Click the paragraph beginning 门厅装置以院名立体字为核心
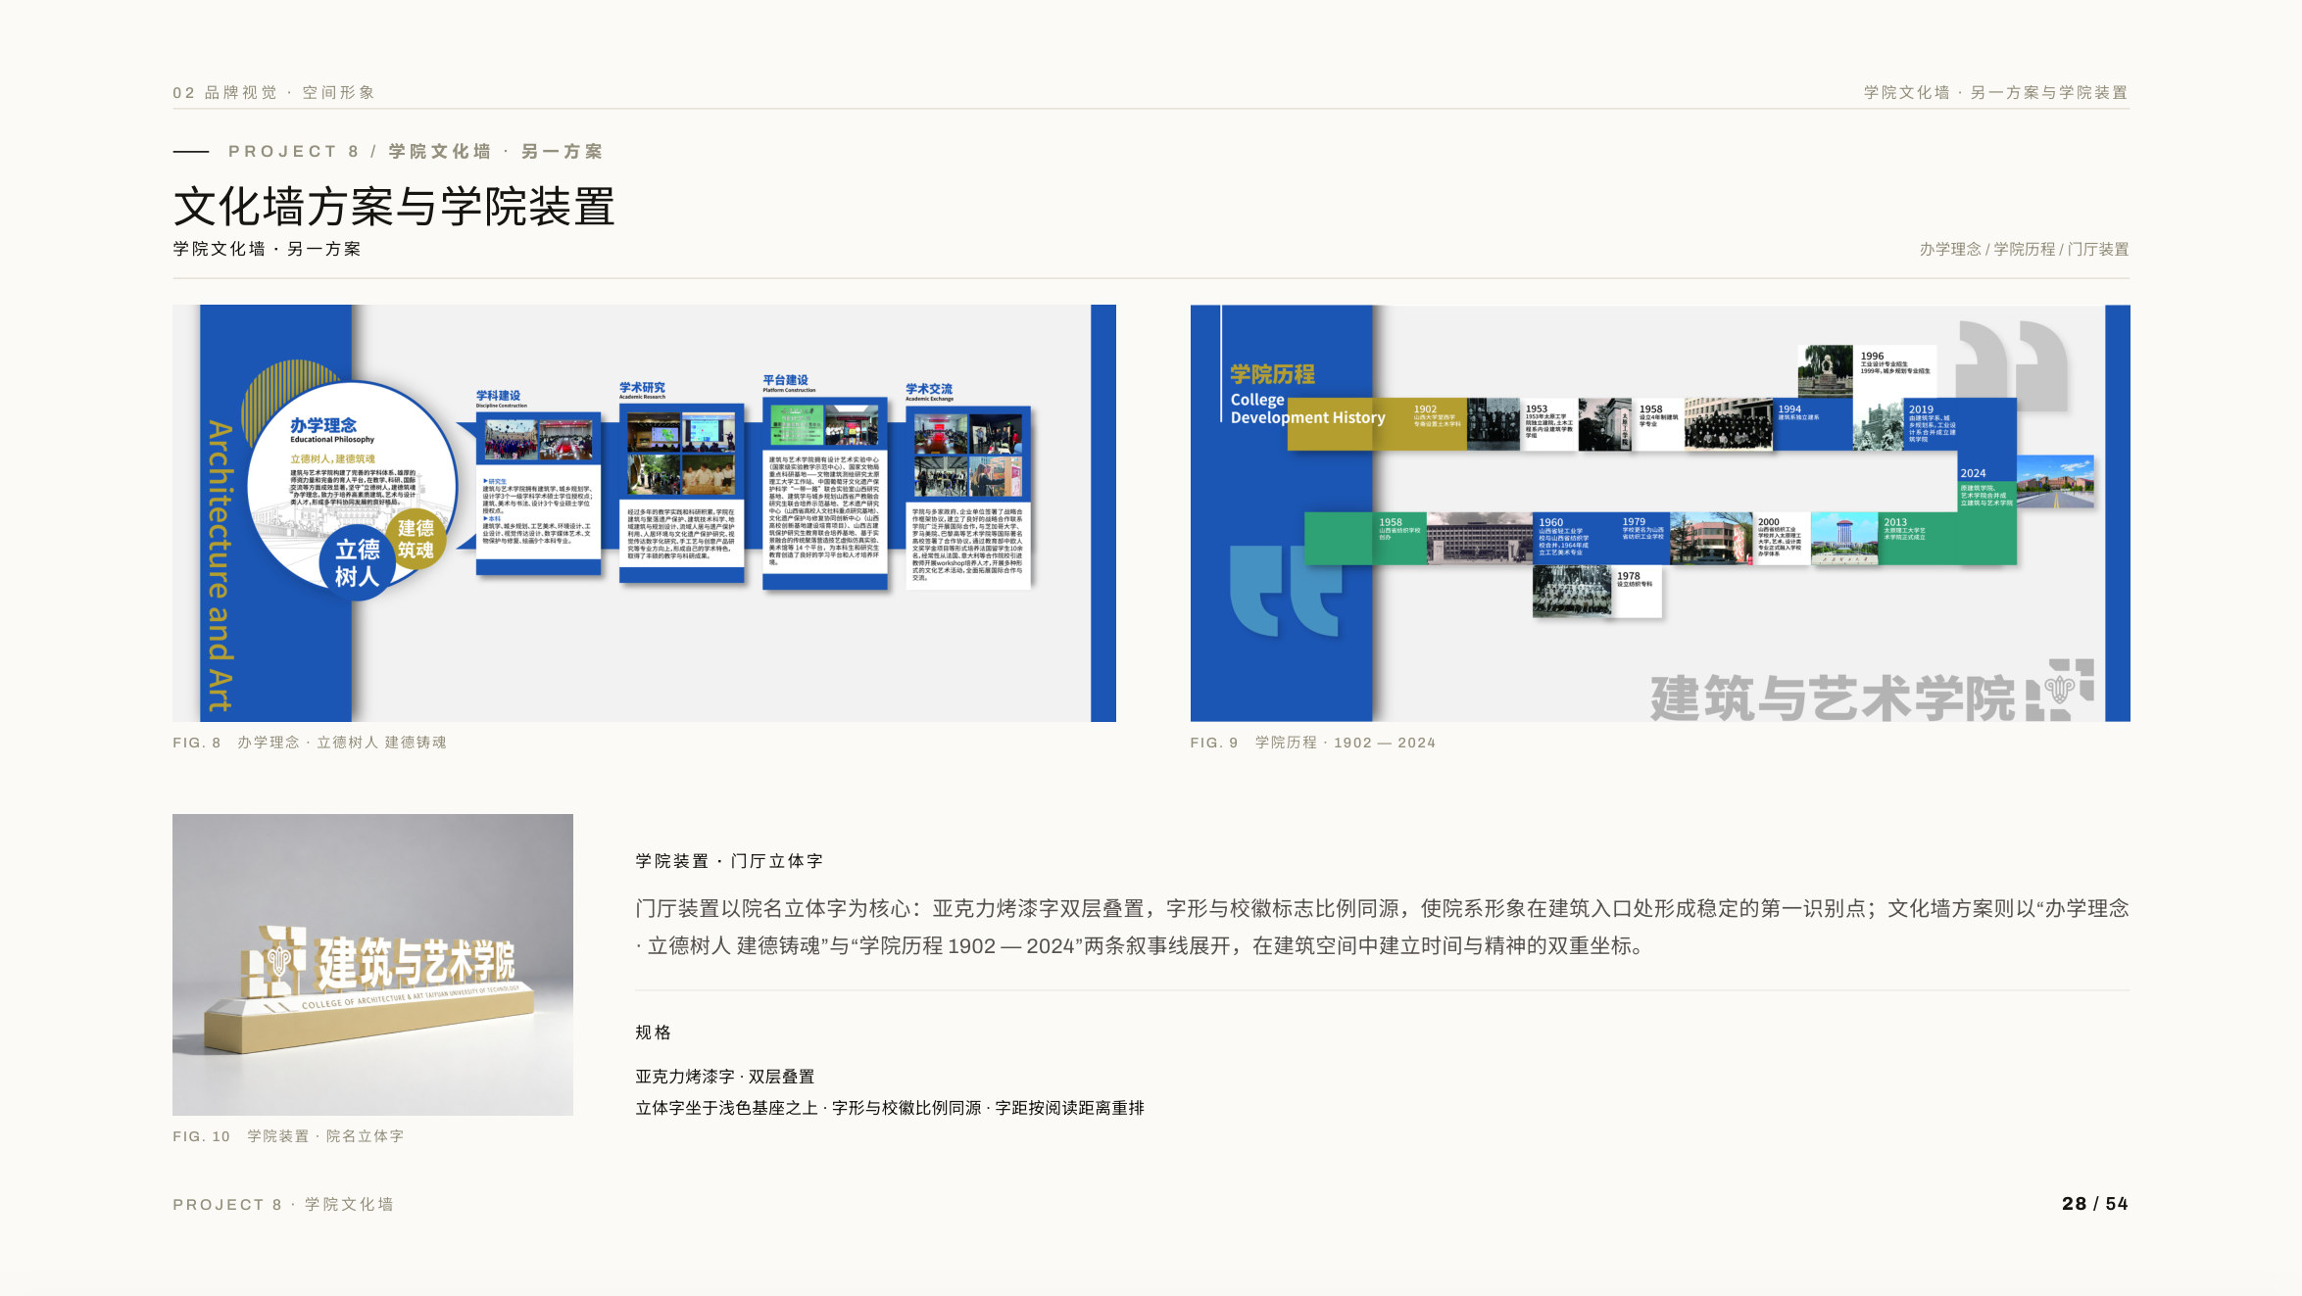Image resolution: width=2302 pixels, height=1296 pixels. click(1382, 927)
